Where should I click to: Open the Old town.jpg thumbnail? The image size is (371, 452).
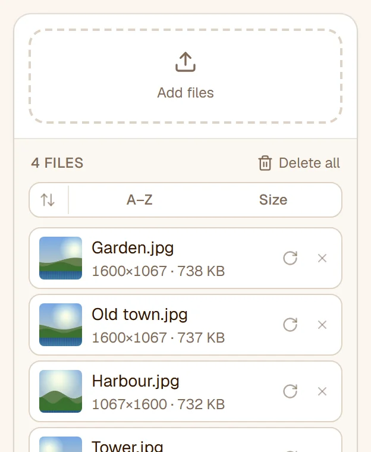pos(61,325)
